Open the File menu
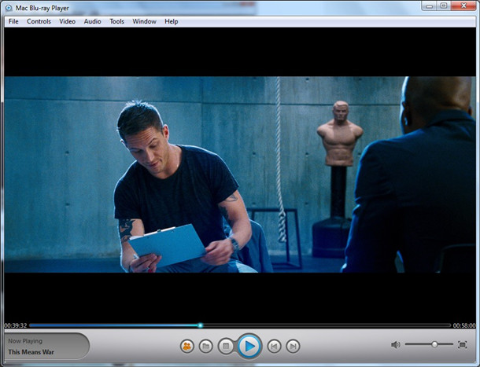The height and width of the screenshot is (367, 480). pyautogui.click(x=13, y=21)
